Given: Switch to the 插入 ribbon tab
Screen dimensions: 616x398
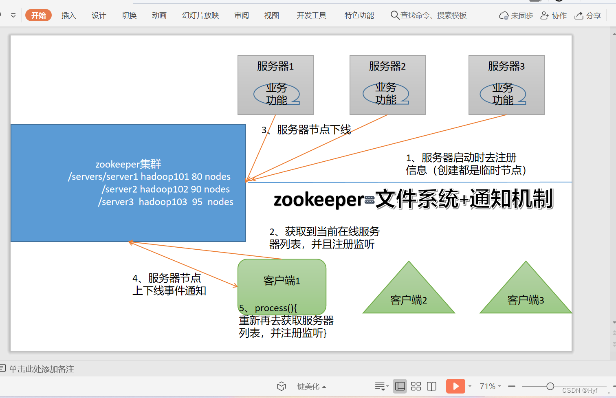Looking at the screenshot, I should 68,15.
